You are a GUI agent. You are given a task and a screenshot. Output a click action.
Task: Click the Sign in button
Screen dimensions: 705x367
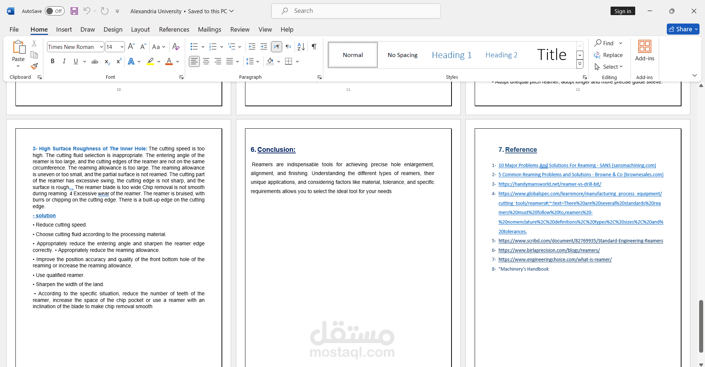[623, 11]
